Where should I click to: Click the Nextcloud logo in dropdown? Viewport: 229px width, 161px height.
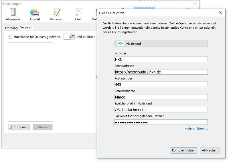121,43
